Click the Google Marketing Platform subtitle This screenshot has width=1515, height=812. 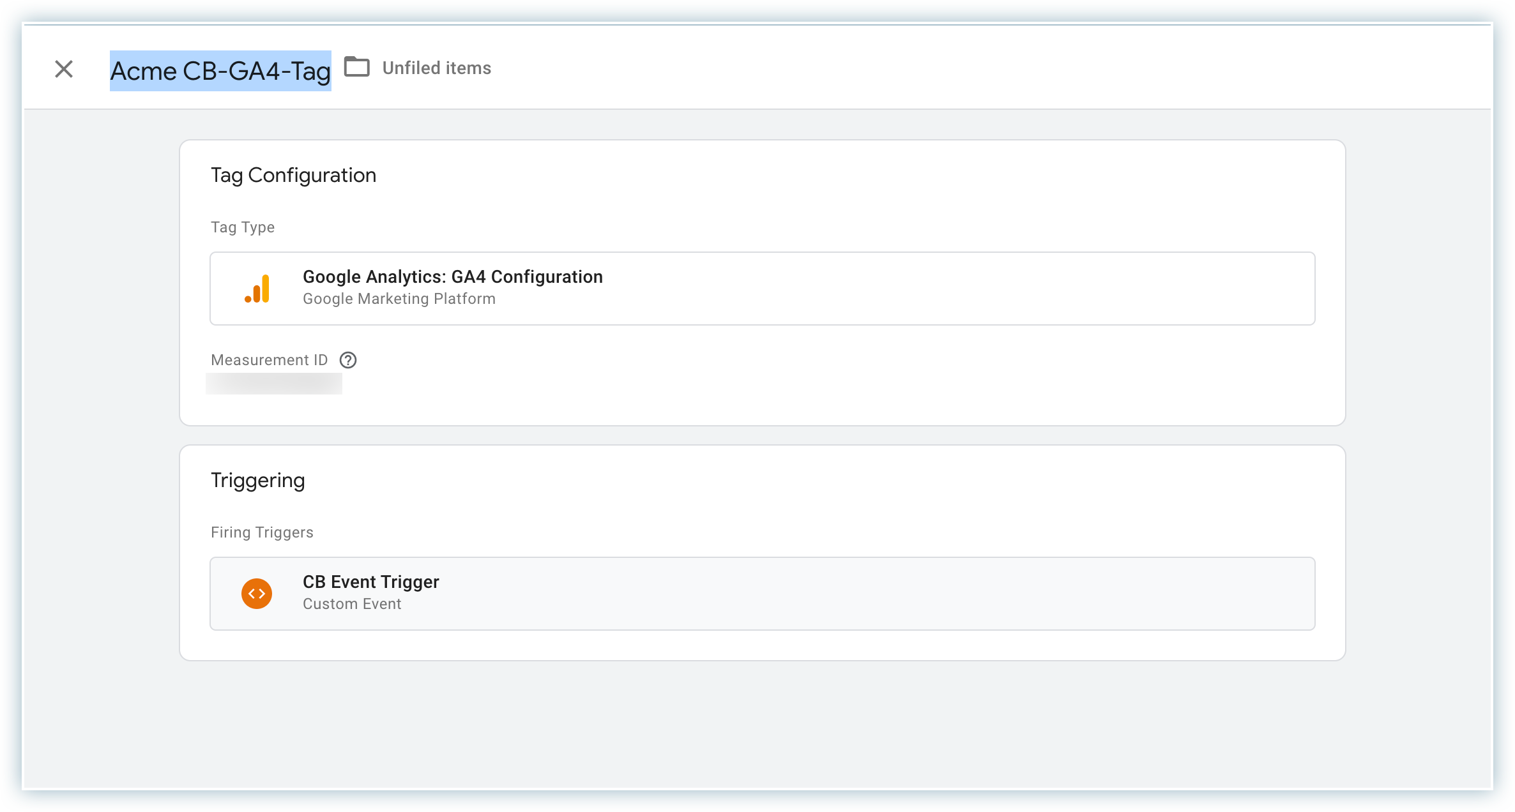point(399,299)
